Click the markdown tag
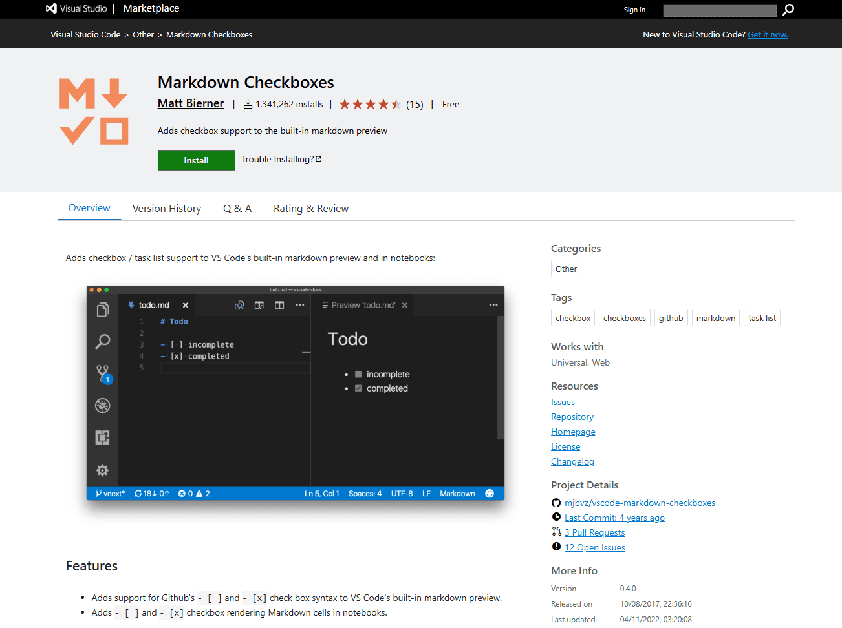 click(716, 318)
